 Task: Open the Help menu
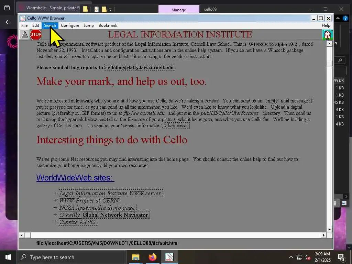point(326,25)
